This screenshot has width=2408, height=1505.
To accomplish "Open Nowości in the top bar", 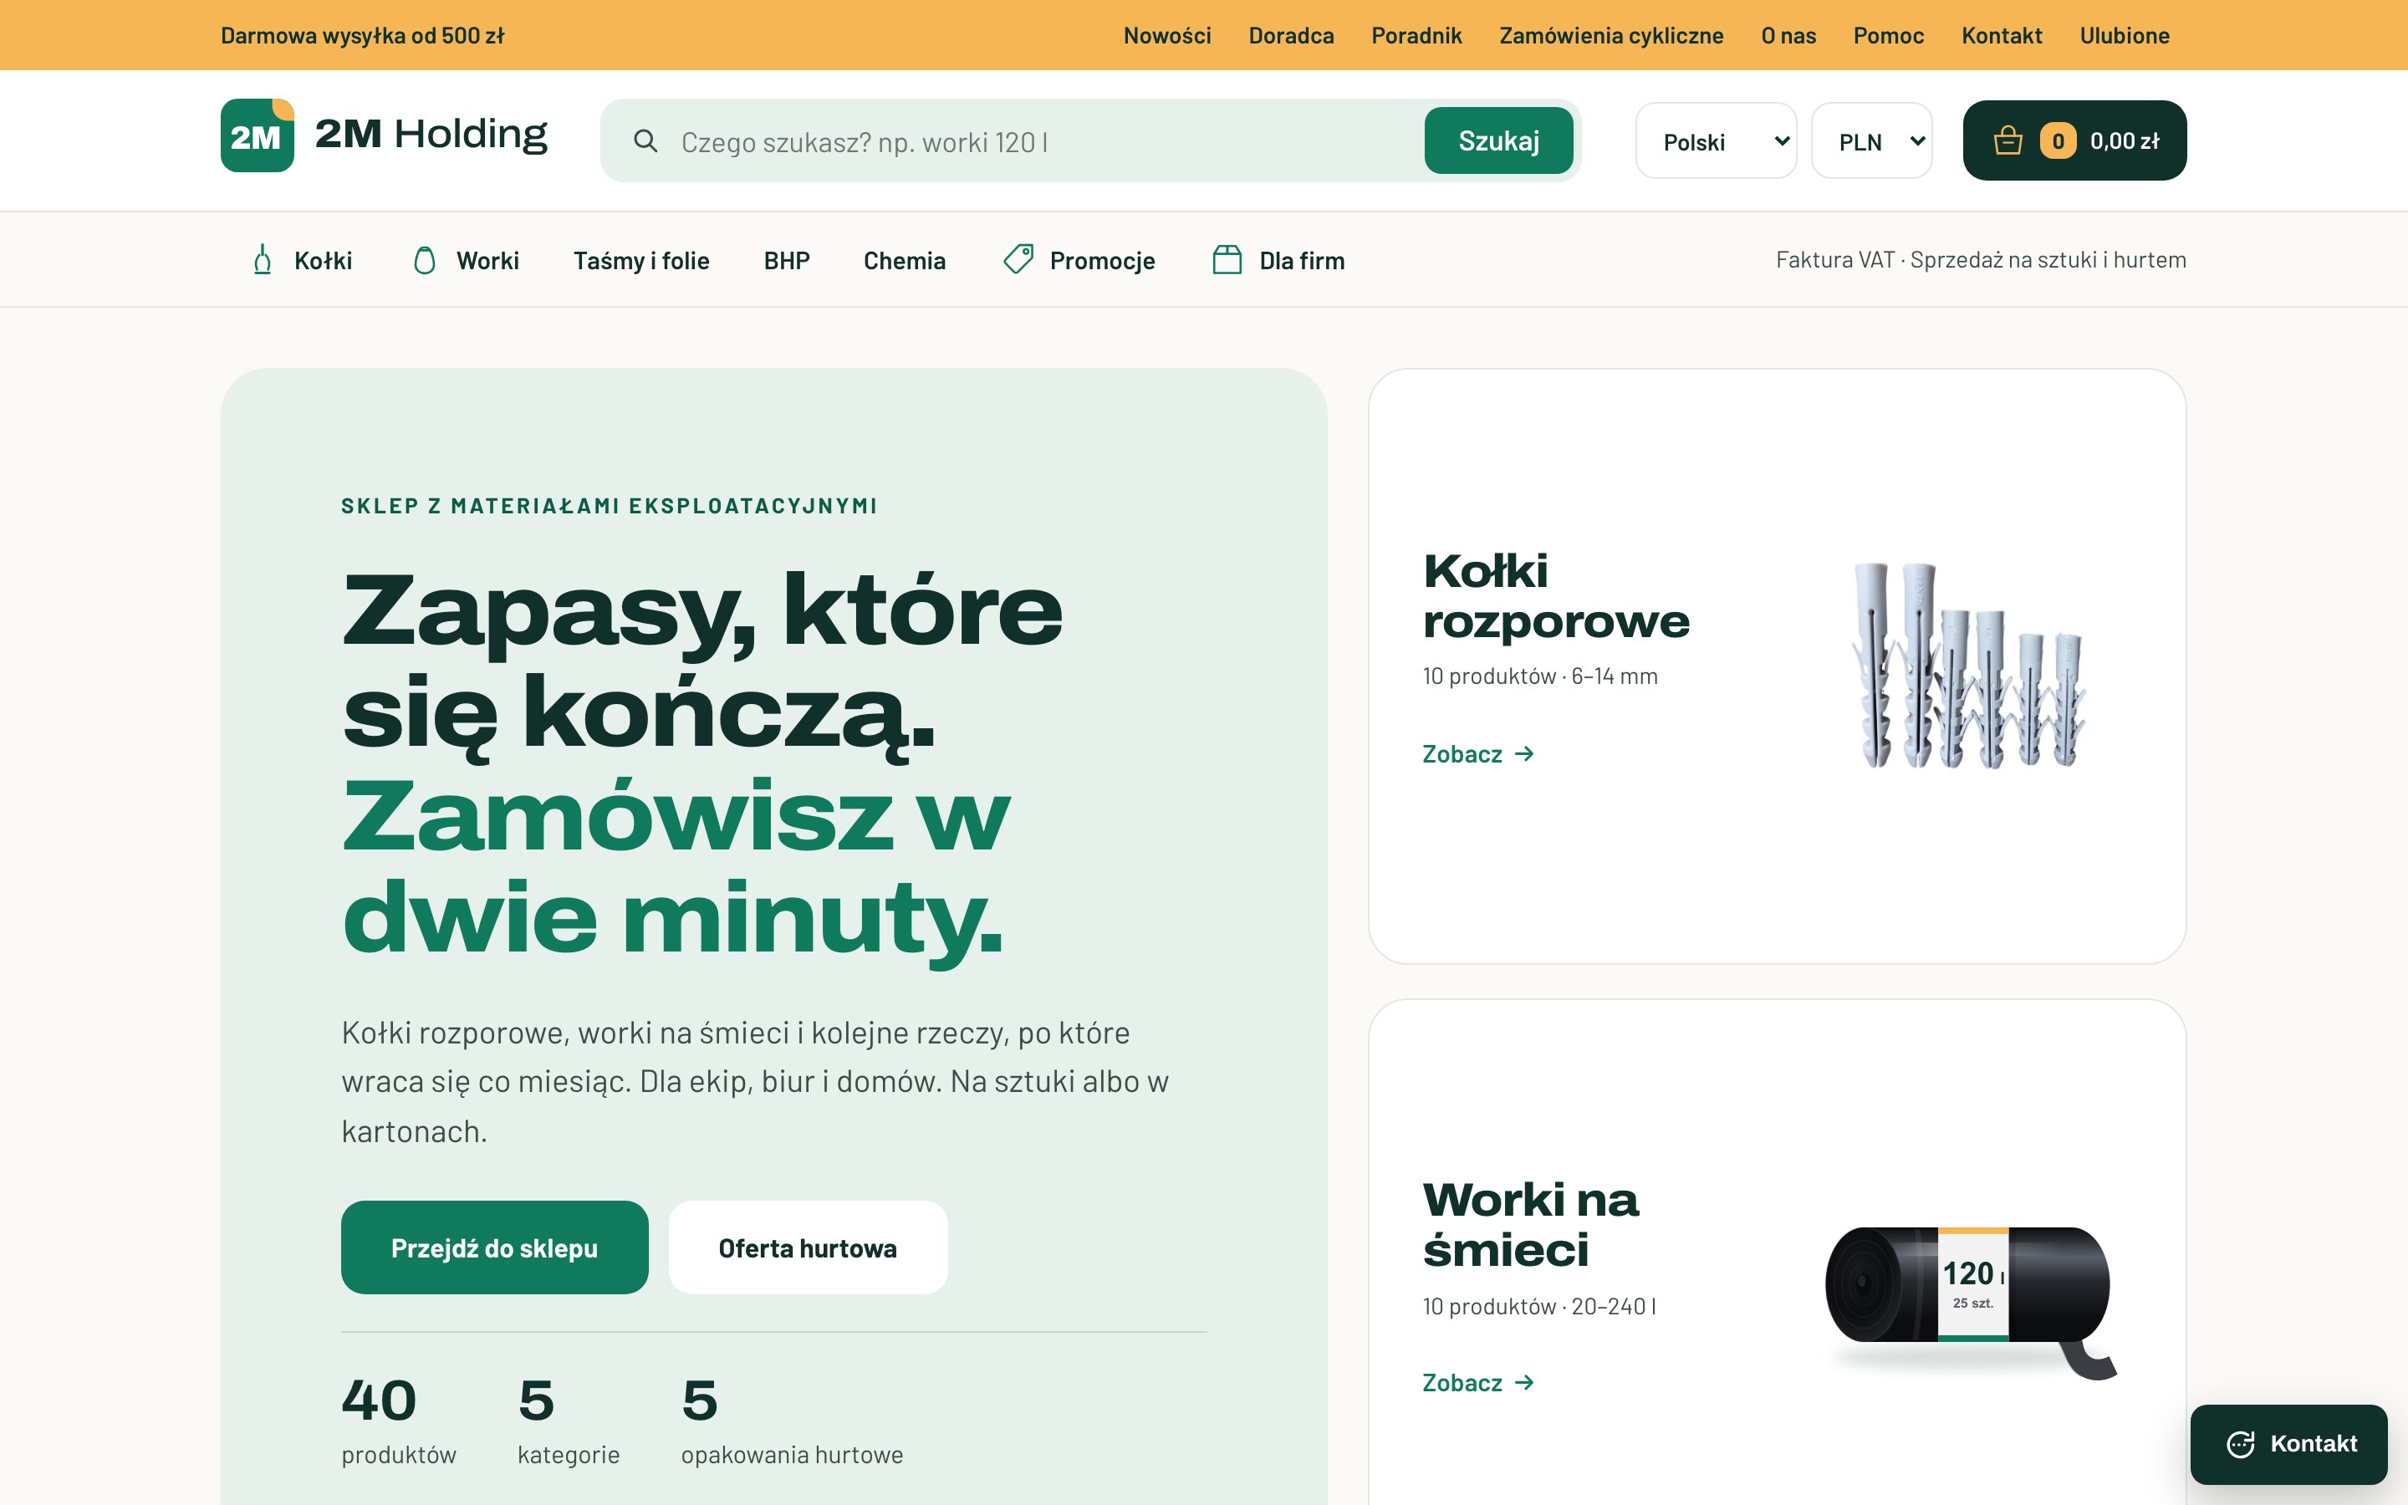I will [1167, 36].
